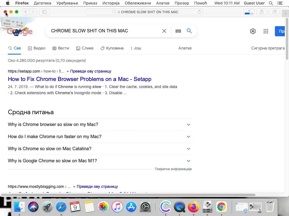Show all tabs overview icon
This screenshot has height=216, width=289.
pyautogui.click(x=274, y=12)
